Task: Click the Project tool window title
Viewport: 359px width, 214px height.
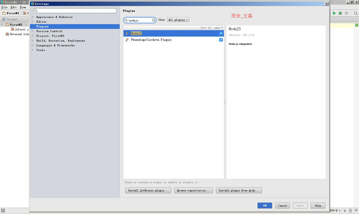Action: [12, 19]
